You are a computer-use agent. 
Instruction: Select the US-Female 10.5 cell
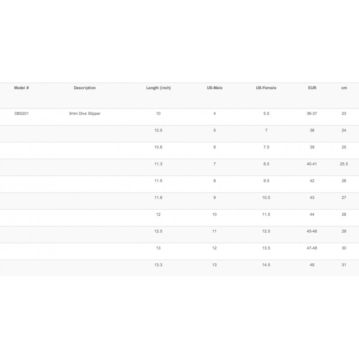(266, 198)
